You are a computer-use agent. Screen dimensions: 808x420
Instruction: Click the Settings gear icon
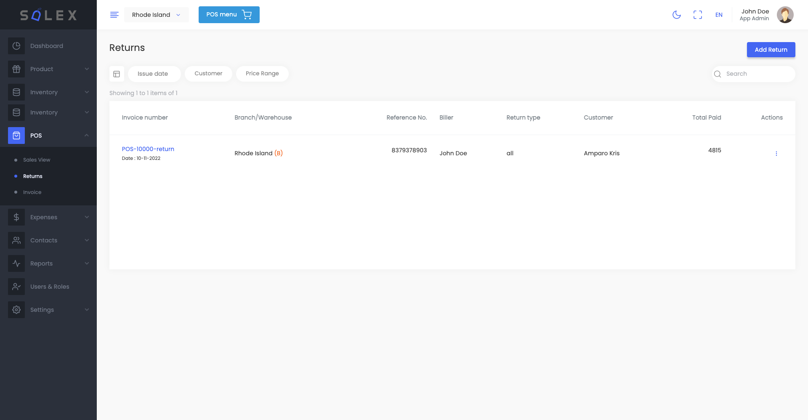(x=16, y=310)
